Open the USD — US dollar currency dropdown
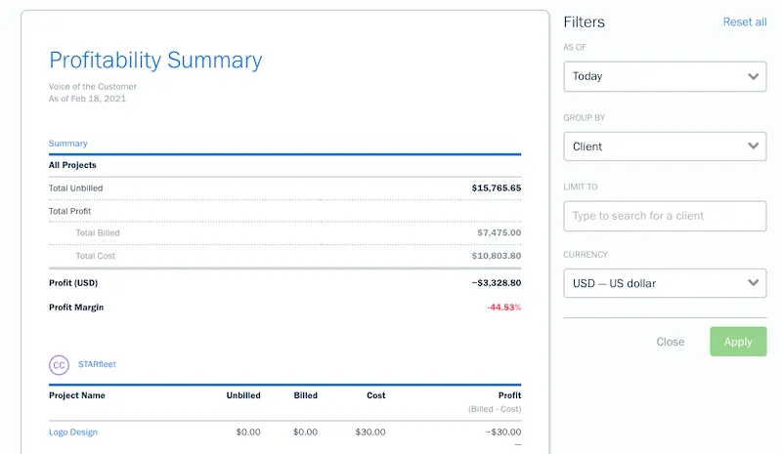This screenshot has width=782, height=454. point(664,283)
